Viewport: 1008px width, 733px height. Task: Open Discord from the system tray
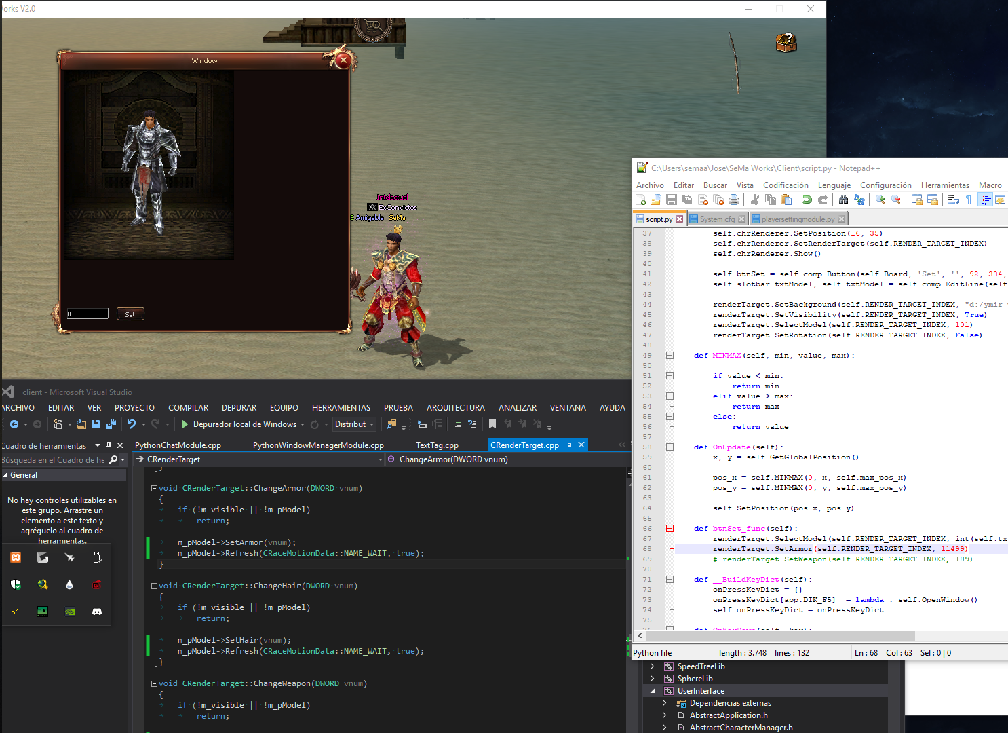click(97, 612)
